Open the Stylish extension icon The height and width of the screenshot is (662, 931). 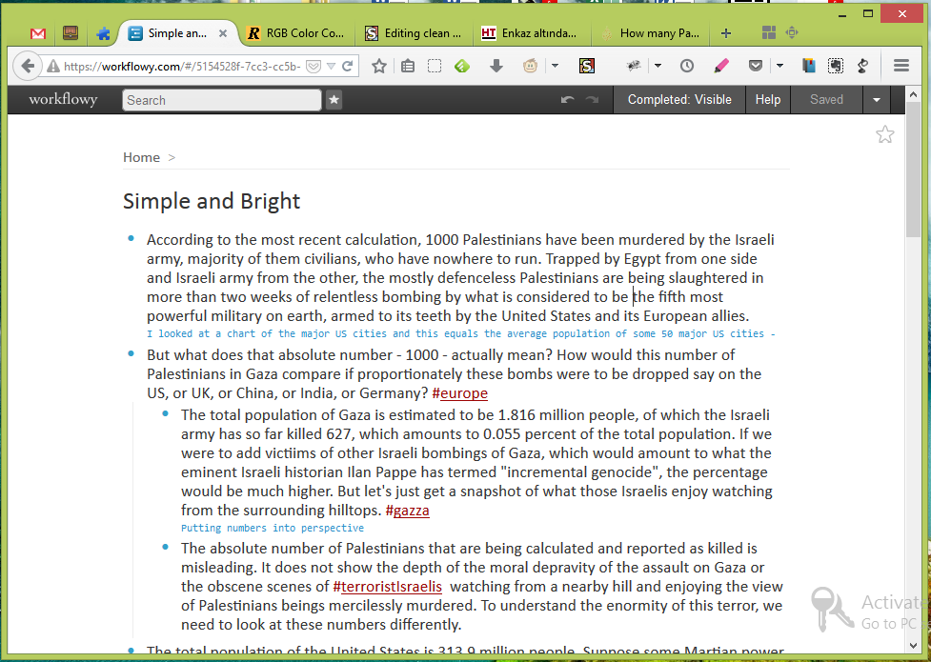click(587, 66)
